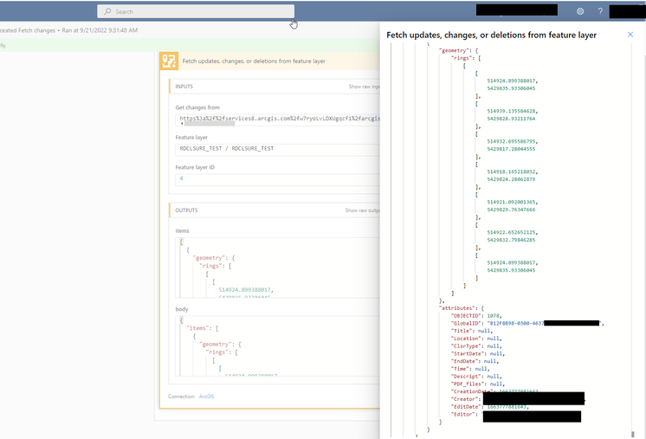Click the side panel title text
The image size is (646, 439).
coord(491,35)
